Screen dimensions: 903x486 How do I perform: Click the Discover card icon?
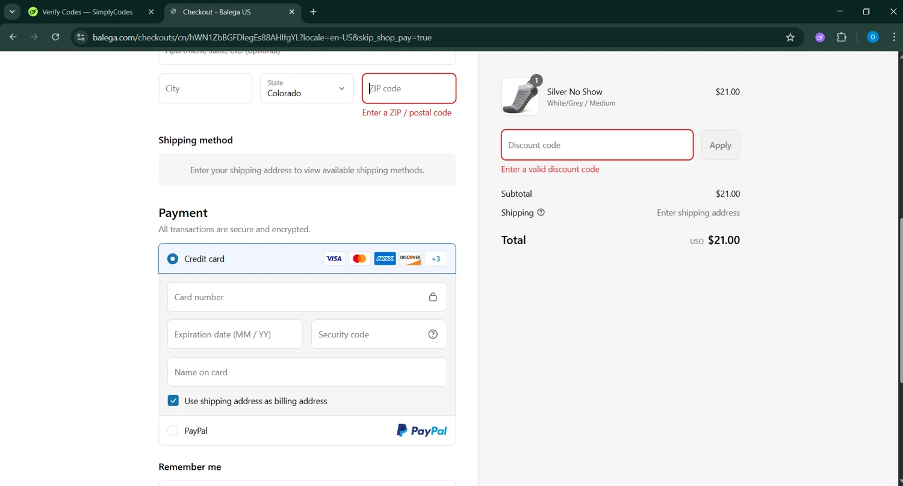(411, 259)
